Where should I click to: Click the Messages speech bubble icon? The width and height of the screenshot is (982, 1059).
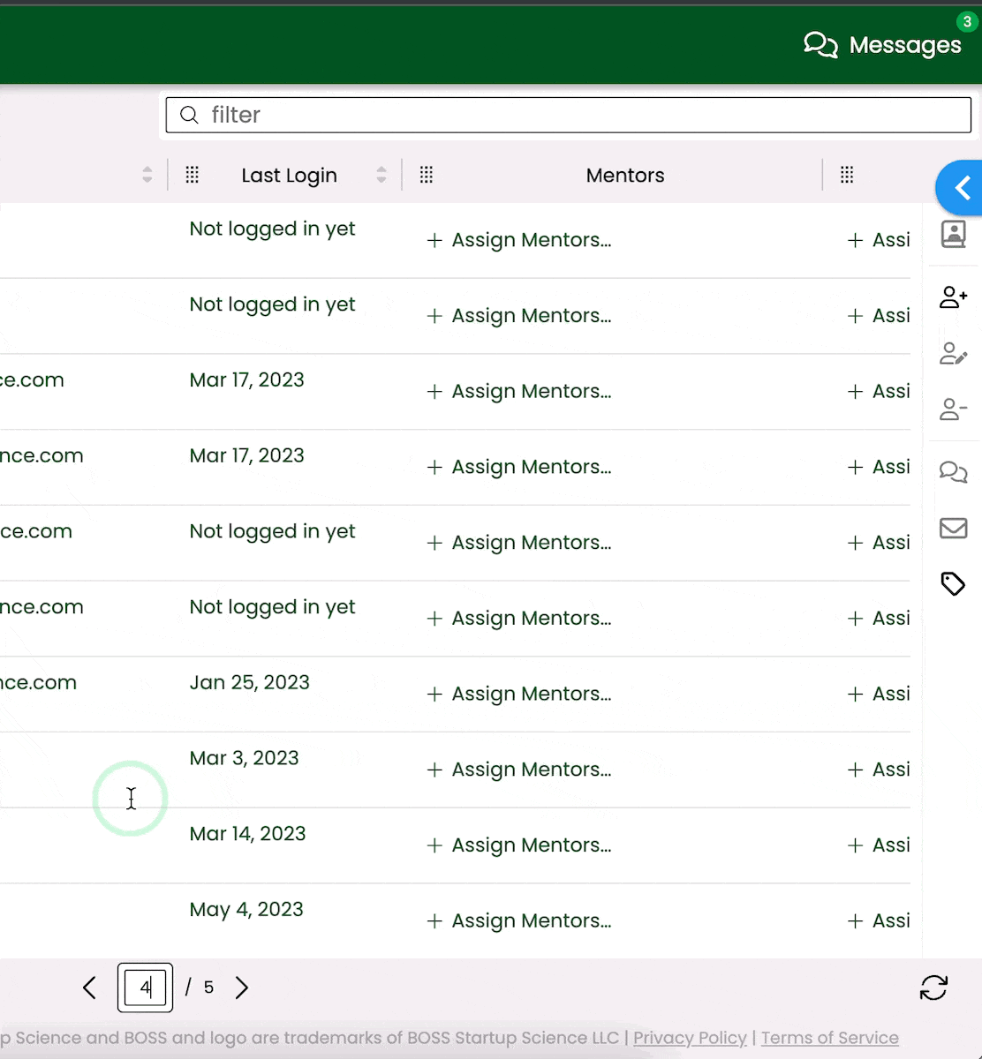coord(820,45)
